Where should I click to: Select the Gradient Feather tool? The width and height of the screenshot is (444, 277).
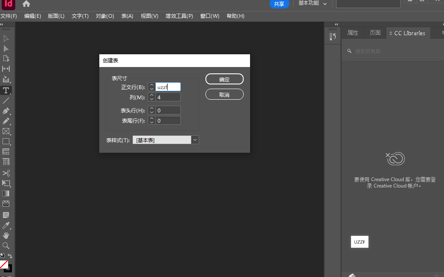click(6, 204)
